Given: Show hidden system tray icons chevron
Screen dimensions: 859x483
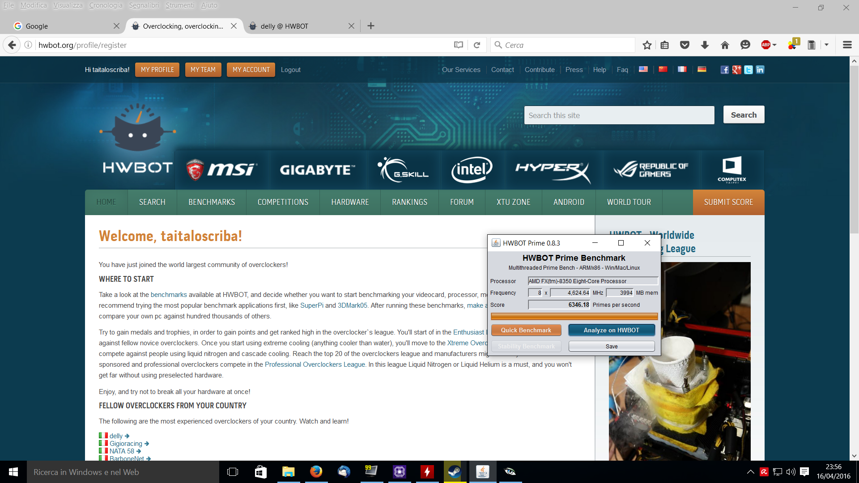Looking at the screenshot, I should coord(751,472).
